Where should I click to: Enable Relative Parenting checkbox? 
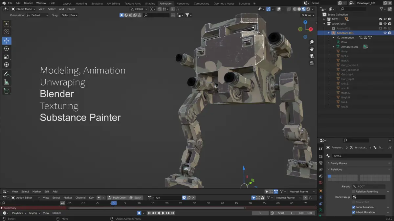click(x=354, y=192)
